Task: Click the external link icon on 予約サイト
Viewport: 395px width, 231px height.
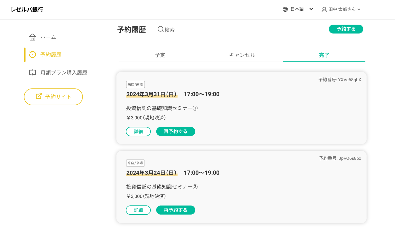Action: pos(39,96)
